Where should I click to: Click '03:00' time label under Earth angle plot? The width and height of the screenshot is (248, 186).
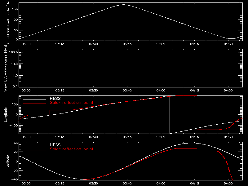(26, 44)
